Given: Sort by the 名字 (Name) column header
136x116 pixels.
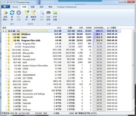Looking at the screenshot, I should 4,28.
